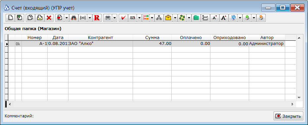This screenshot has height=125, width=308.
Task: Expand dropdown next to printer icon
Action: click(115, 18)
